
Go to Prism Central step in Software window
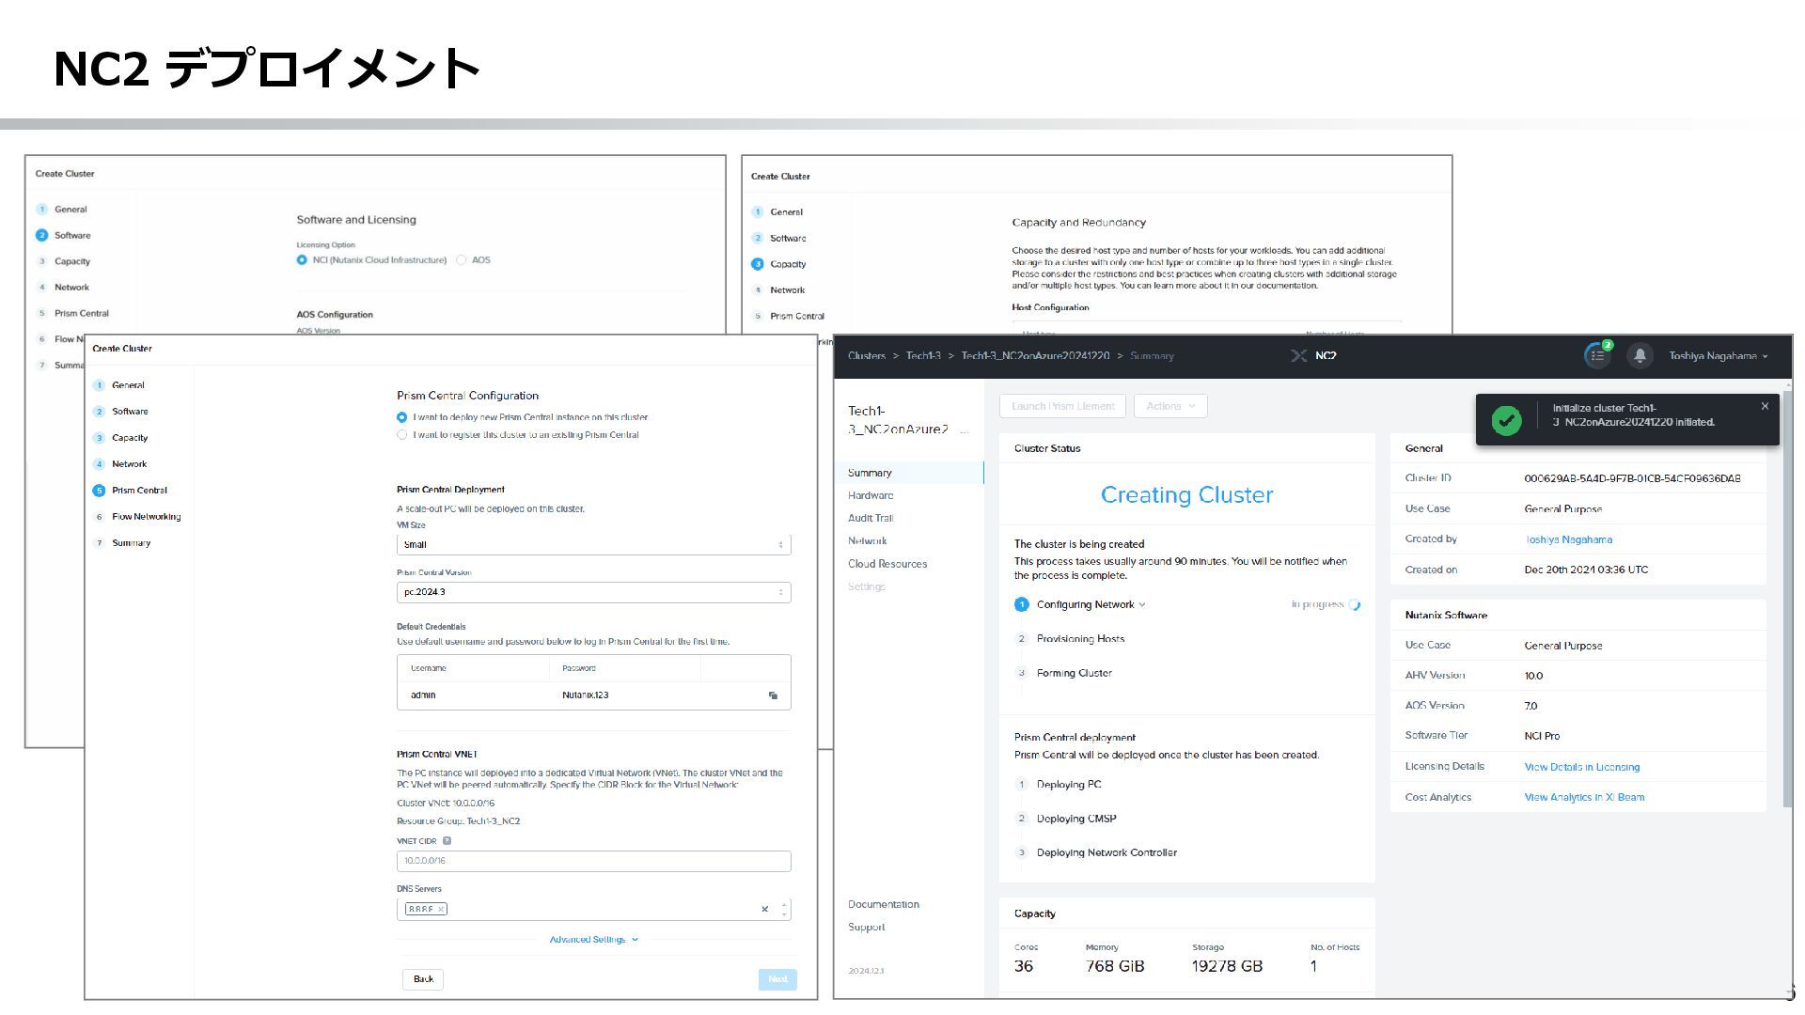(72, 314)
